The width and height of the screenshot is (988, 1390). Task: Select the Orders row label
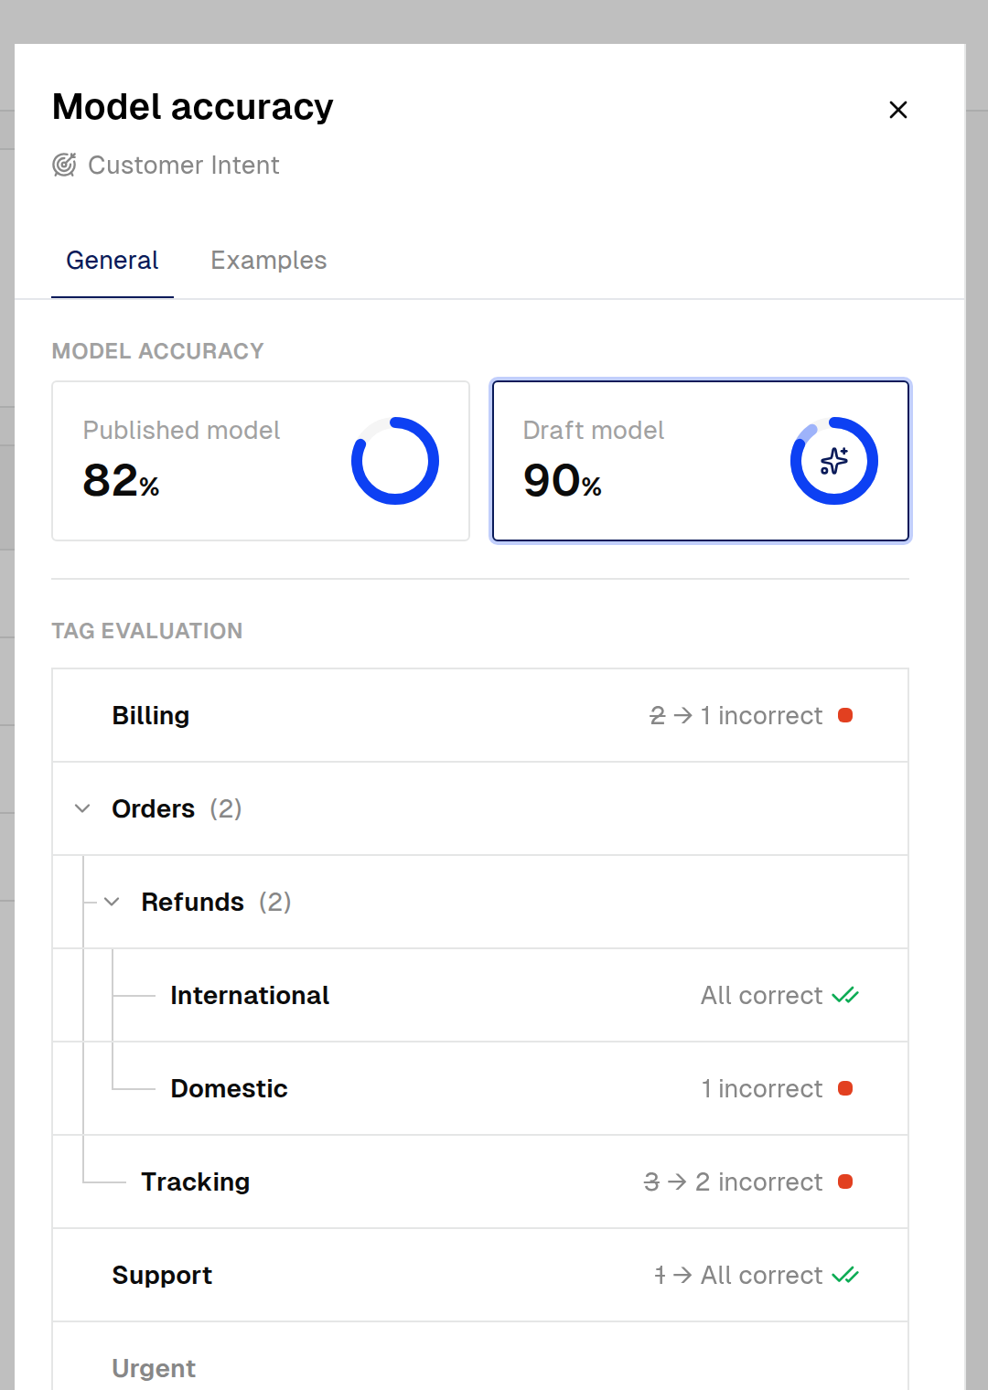click(x=153, y=808)
